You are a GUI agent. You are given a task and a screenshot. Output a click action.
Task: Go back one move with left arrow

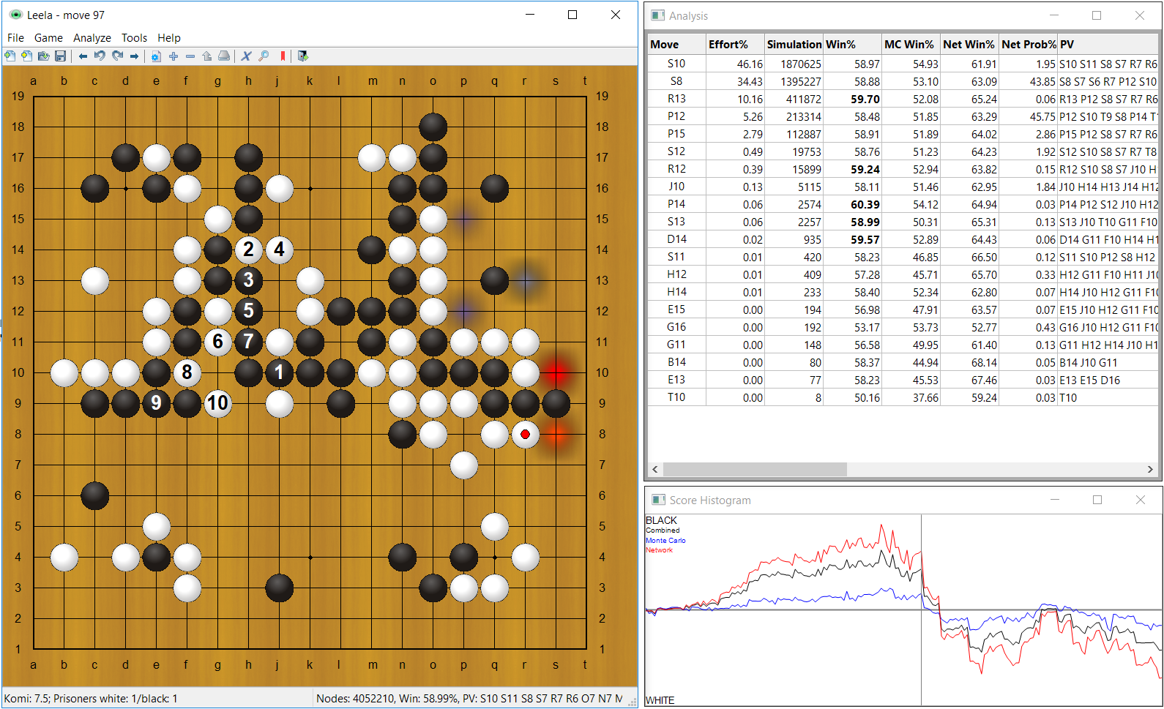[x=83, y=56]
